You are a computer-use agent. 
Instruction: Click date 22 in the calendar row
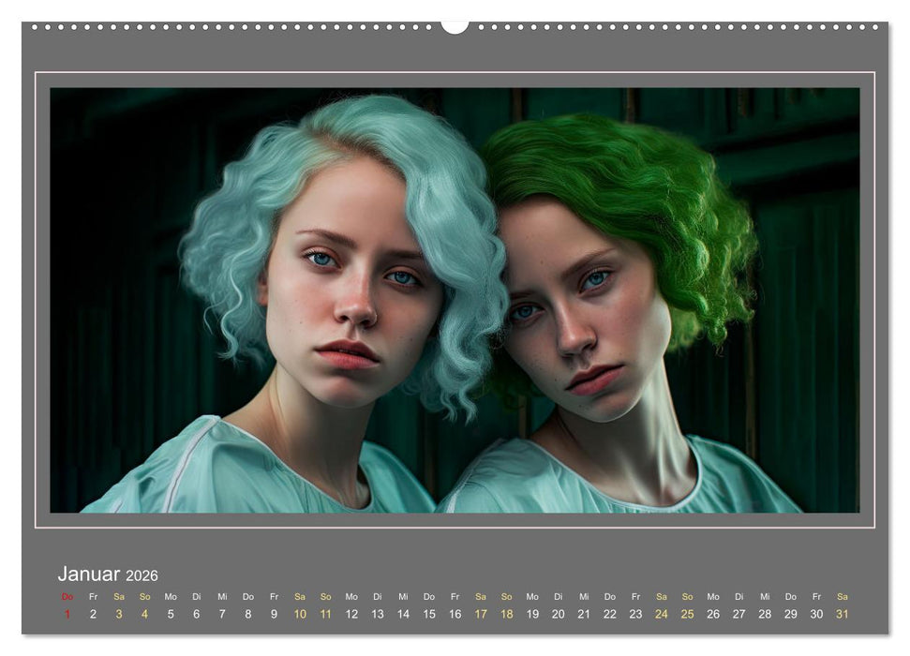click(609, 614)
